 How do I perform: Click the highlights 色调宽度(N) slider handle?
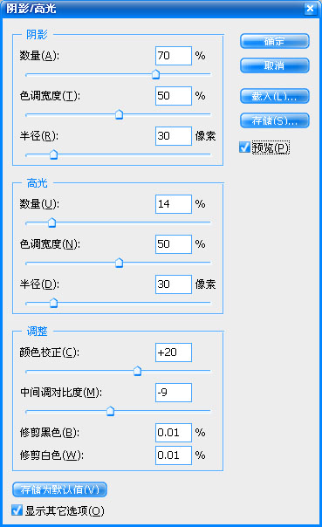pyautogui.click(x=119, y=263)
